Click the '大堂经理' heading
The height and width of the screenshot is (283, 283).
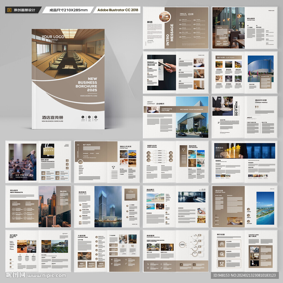click(82, 236)
